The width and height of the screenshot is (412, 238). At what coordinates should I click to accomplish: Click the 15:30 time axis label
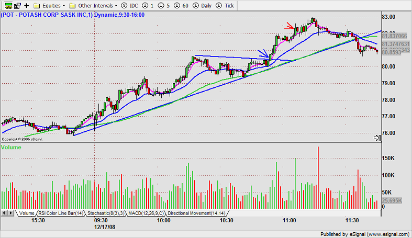[38, 220]
